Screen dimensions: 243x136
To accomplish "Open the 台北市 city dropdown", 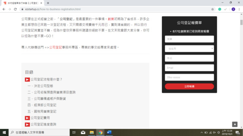I will 189,49.
